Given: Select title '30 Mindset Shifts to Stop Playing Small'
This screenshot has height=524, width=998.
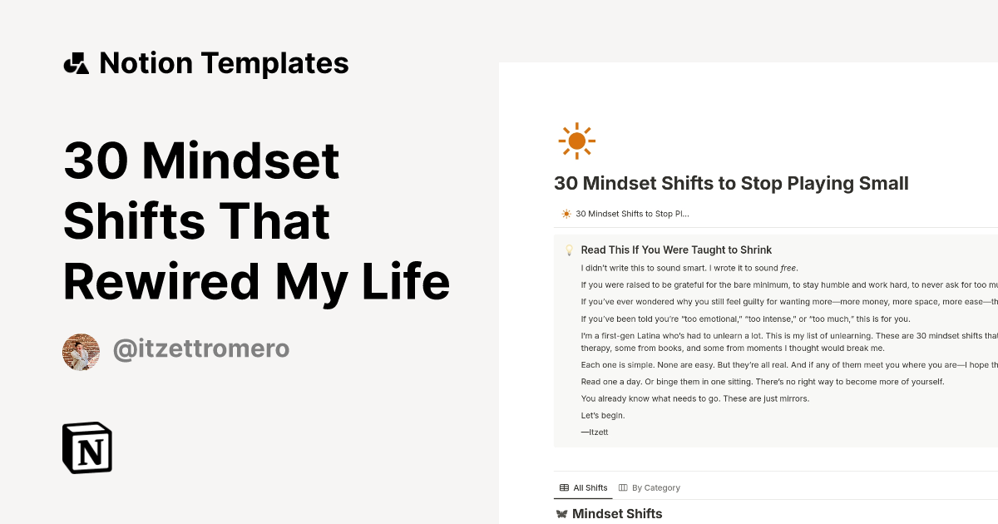Looking at the screenshot, I should coord(731,183).
